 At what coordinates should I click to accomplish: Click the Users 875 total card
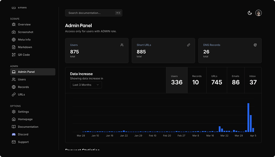[97, 50]
